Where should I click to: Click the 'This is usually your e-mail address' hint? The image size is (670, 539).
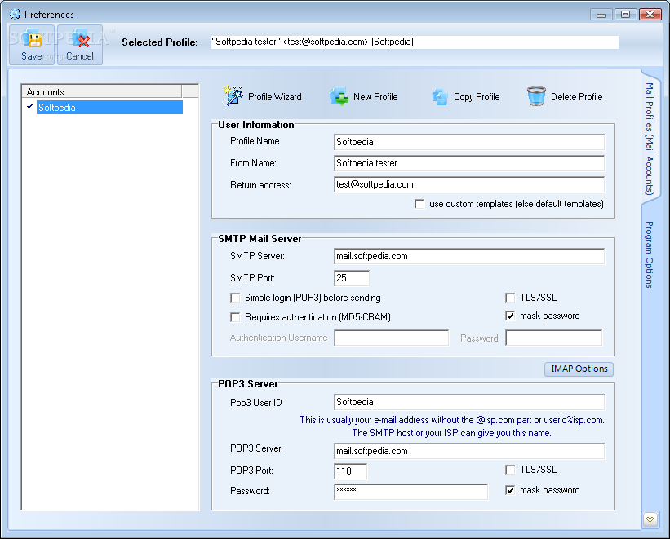[452, 420]
